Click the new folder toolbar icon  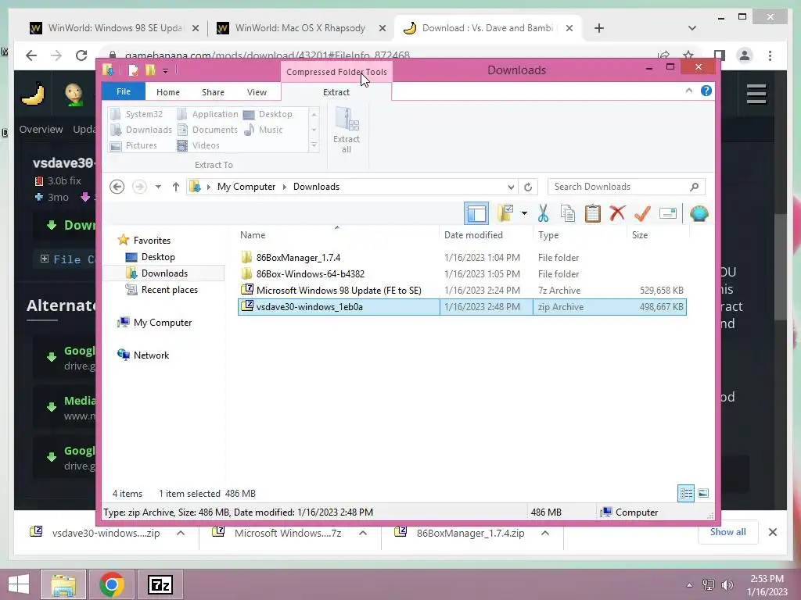click(x=505, y=213)
